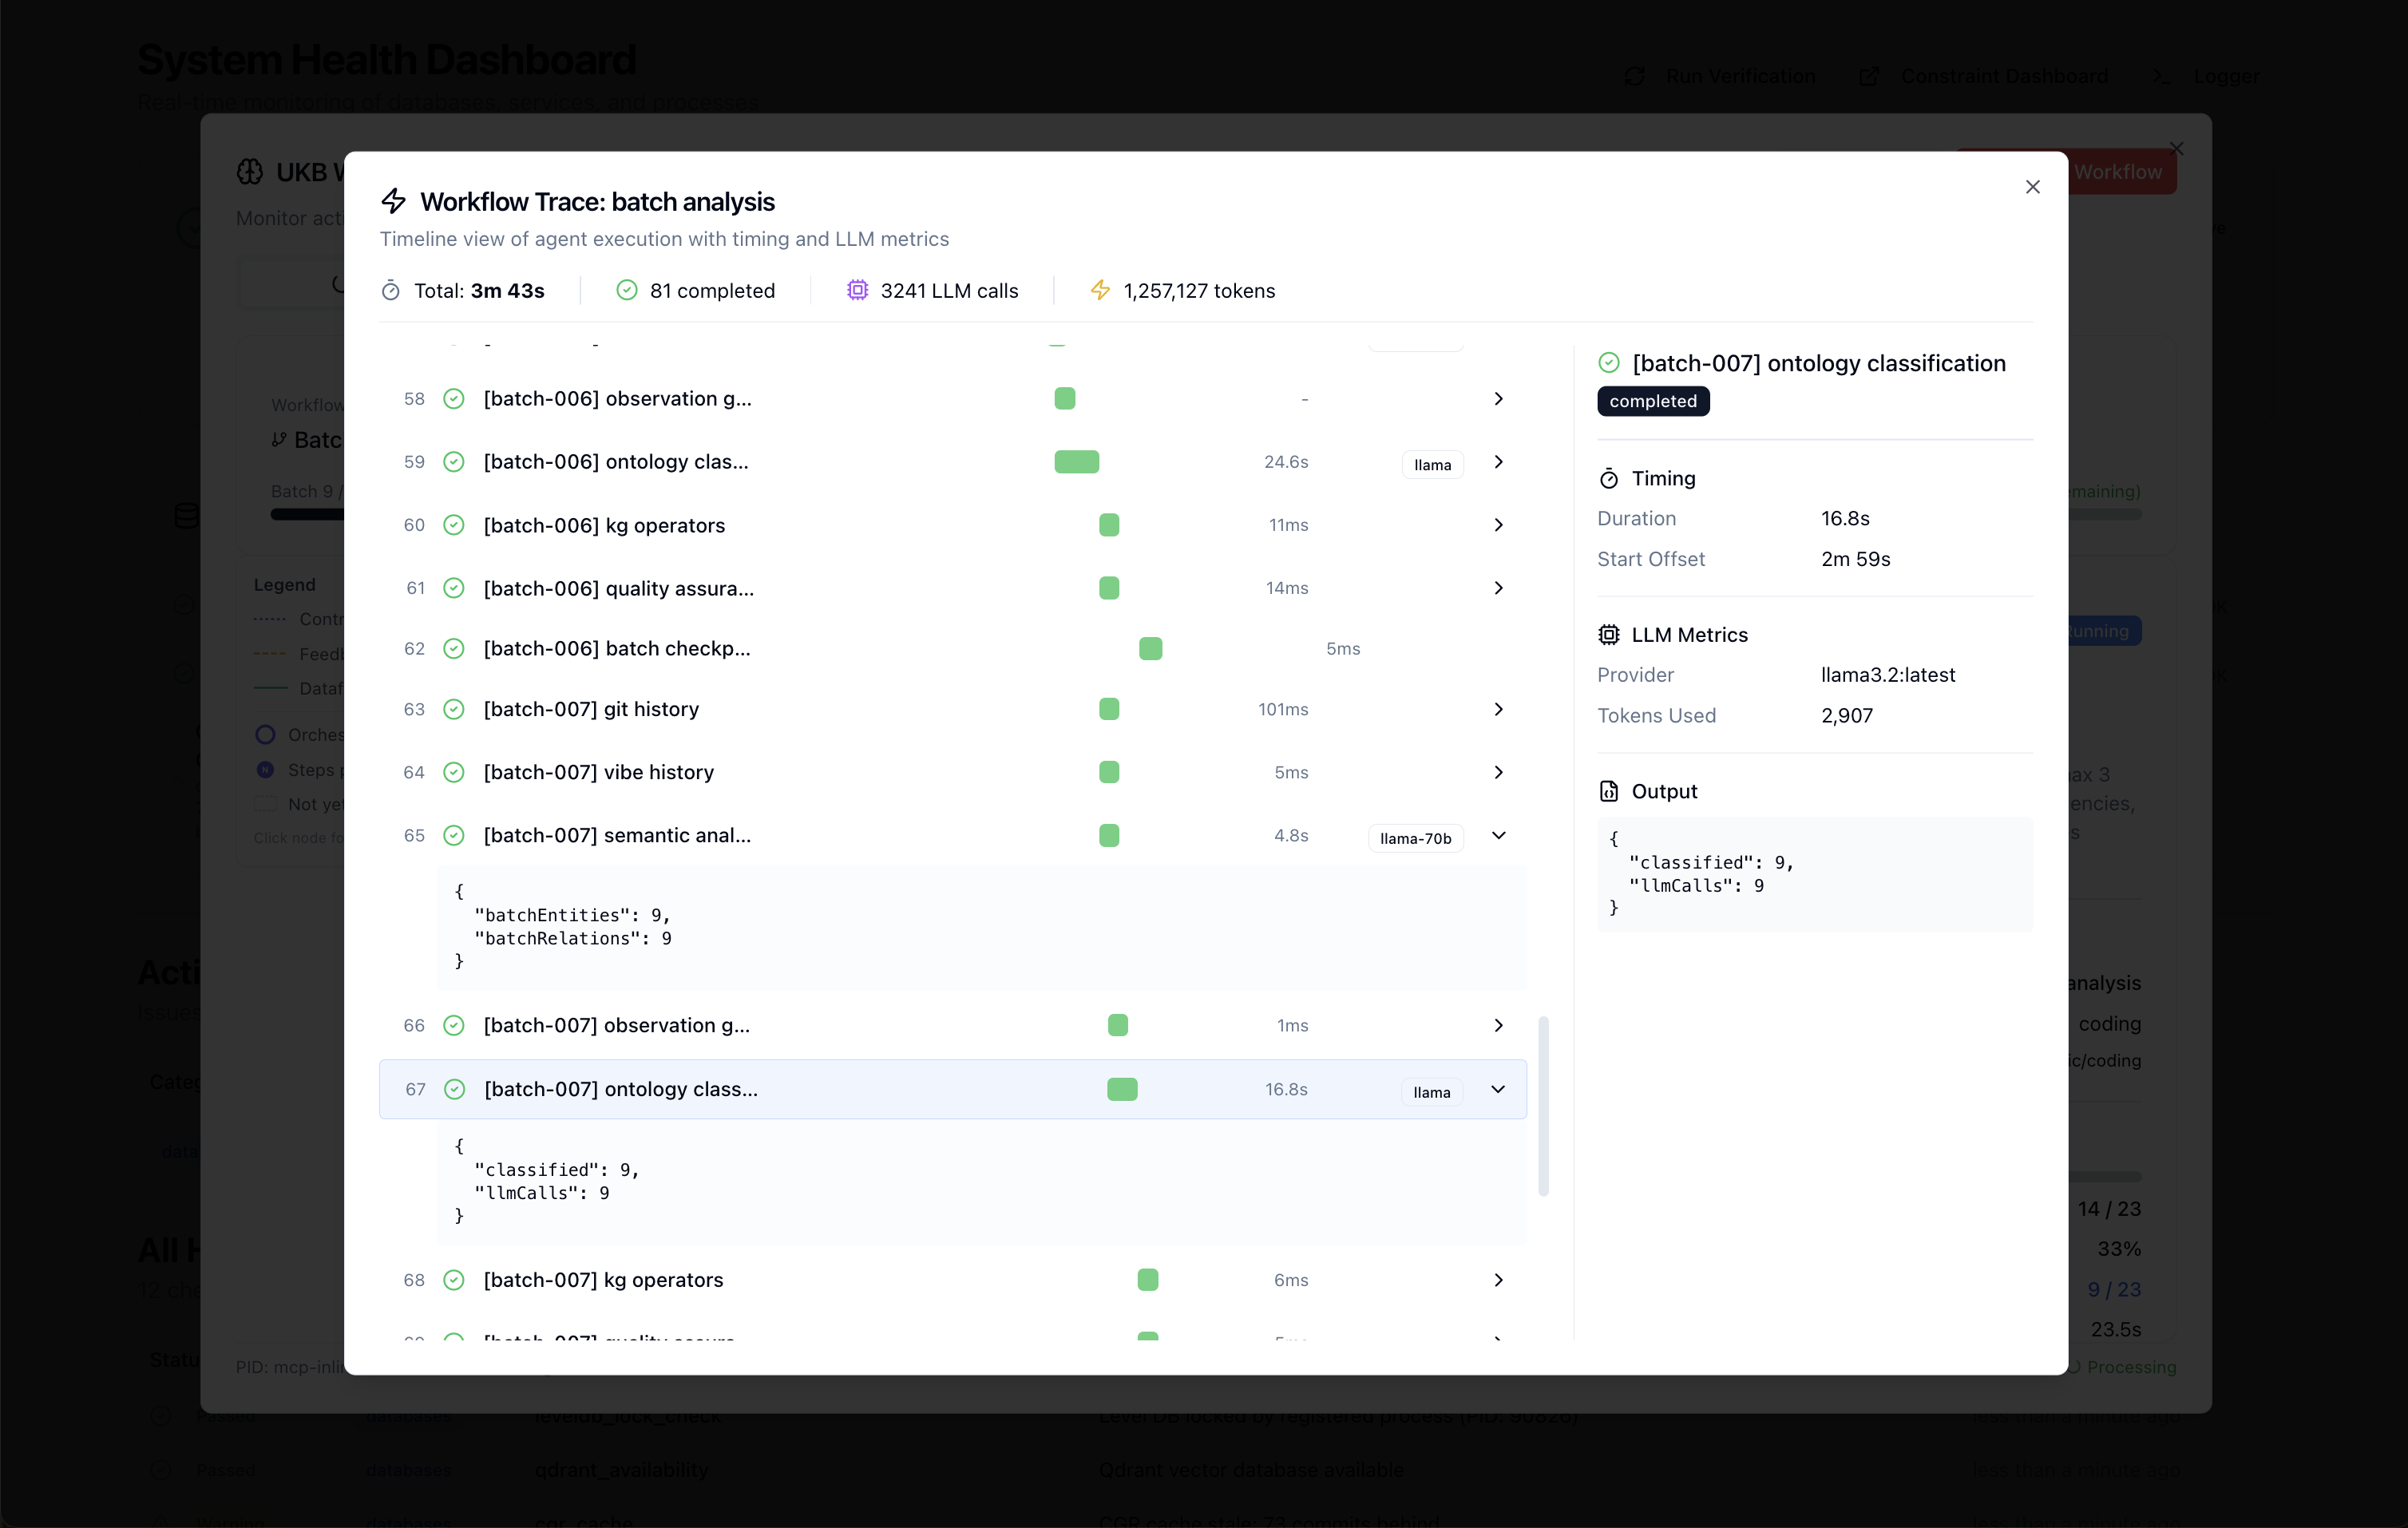
Task: Click status check icon of row 64
Action: 454,772
